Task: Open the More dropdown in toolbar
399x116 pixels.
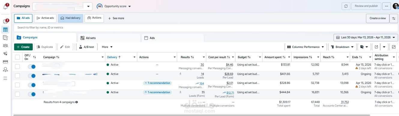Action: pyautogui.click(x=107, y=47)
